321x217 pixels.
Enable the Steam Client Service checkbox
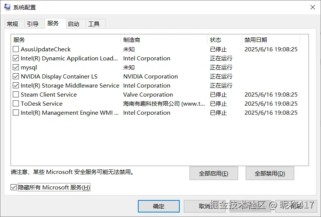coord(16,95)
